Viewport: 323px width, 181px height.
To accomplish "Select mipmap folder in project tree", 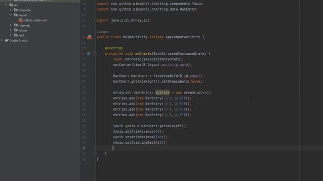I will (x=24, y=25).
